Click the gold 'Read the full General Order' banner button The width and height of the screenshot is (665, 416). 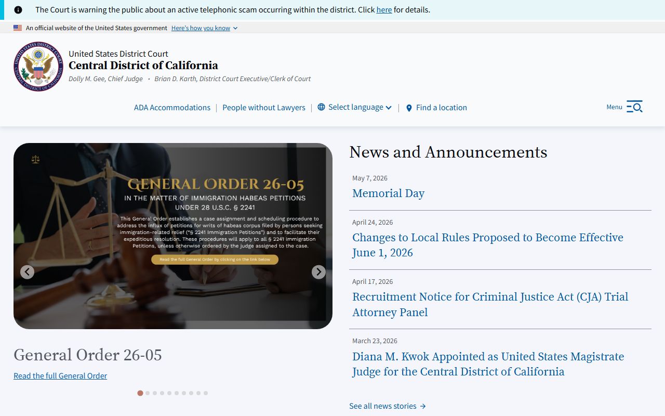215,259
